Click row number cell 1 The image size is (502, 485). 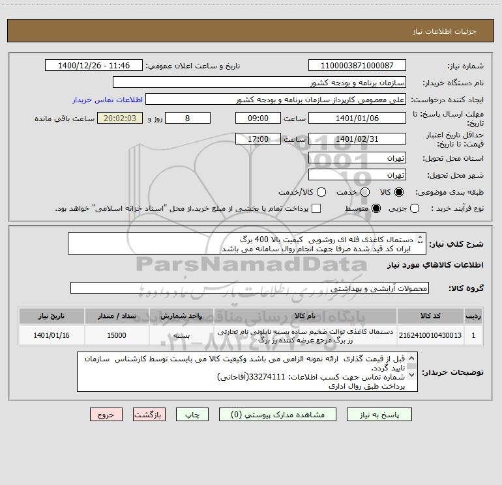(473, 335)
